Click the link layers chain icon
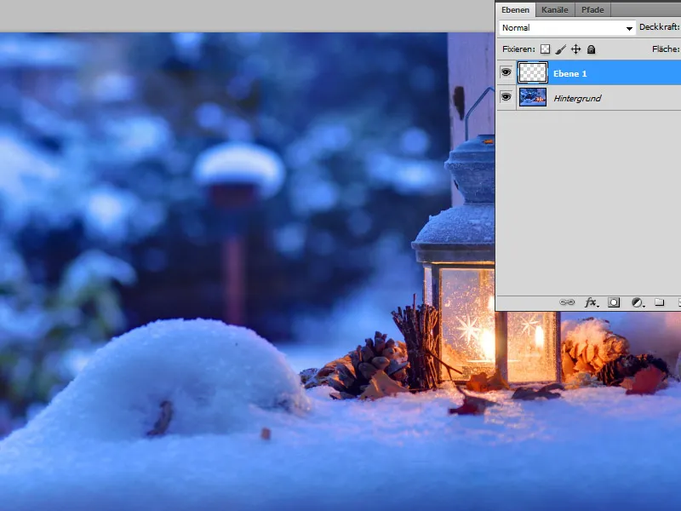 567,302
